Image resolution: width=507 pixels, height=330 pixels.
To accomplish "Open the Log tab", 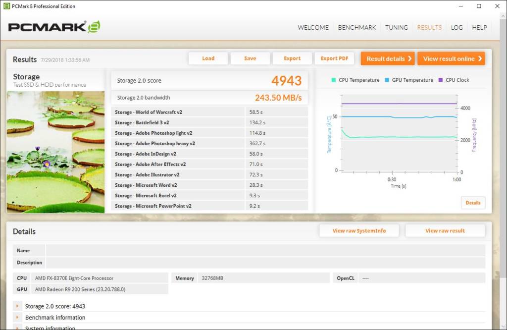I will [456, 28].
